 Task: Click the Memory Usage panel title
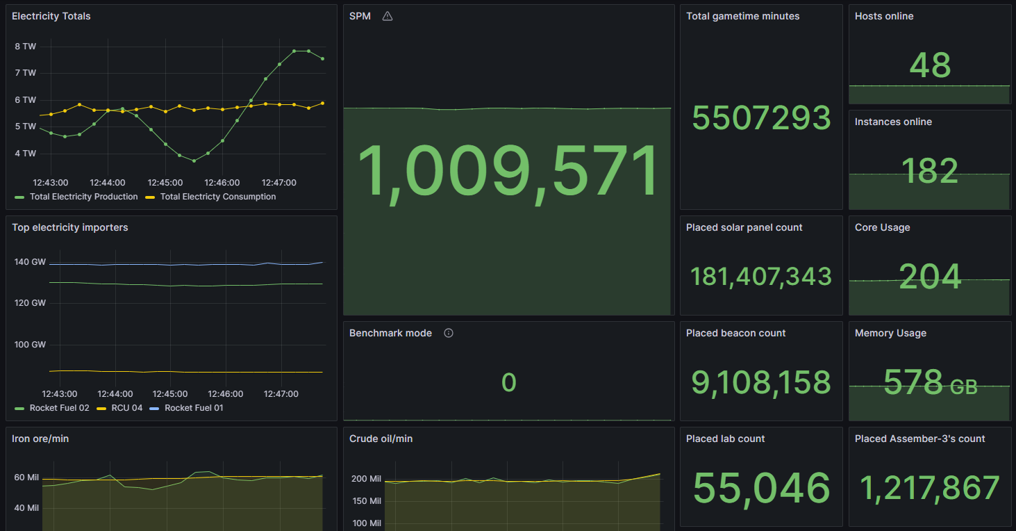coord(890,333)
